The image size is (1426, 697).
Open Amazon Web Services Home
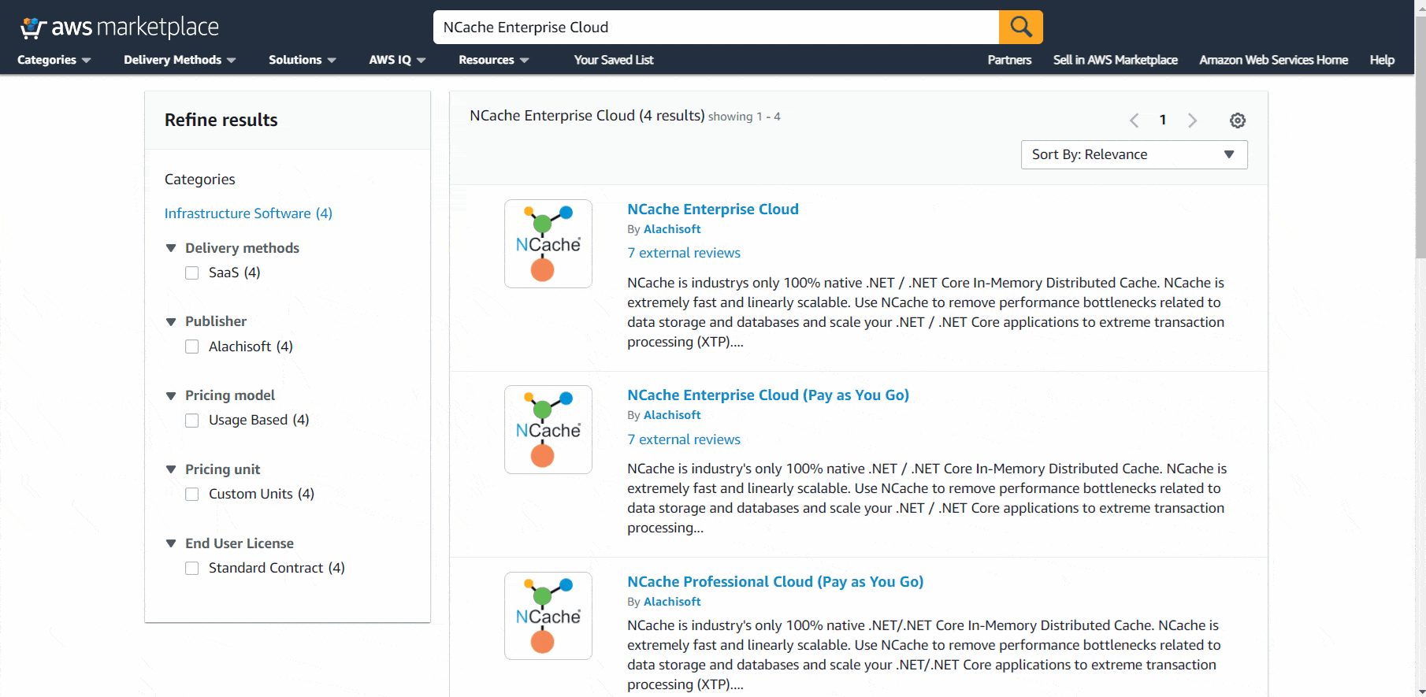(1273, 60)
